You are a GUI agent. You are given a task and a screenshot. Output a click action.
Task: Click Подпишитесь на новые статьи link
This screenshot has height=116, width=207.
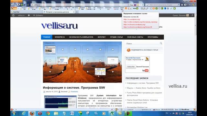[x=145, y=50]
